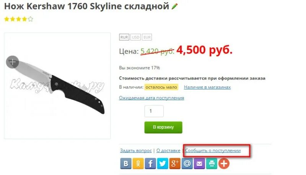Tweet this product via Twitter icon

163,163
